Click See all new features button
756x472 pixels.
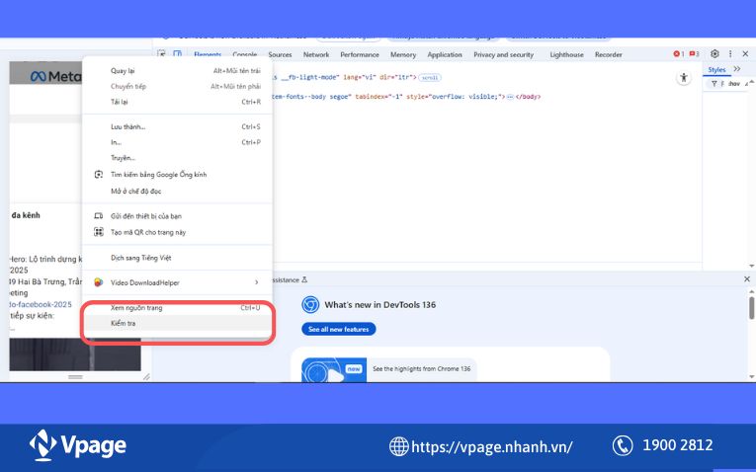pyautogui.click(x=338, y=329)
